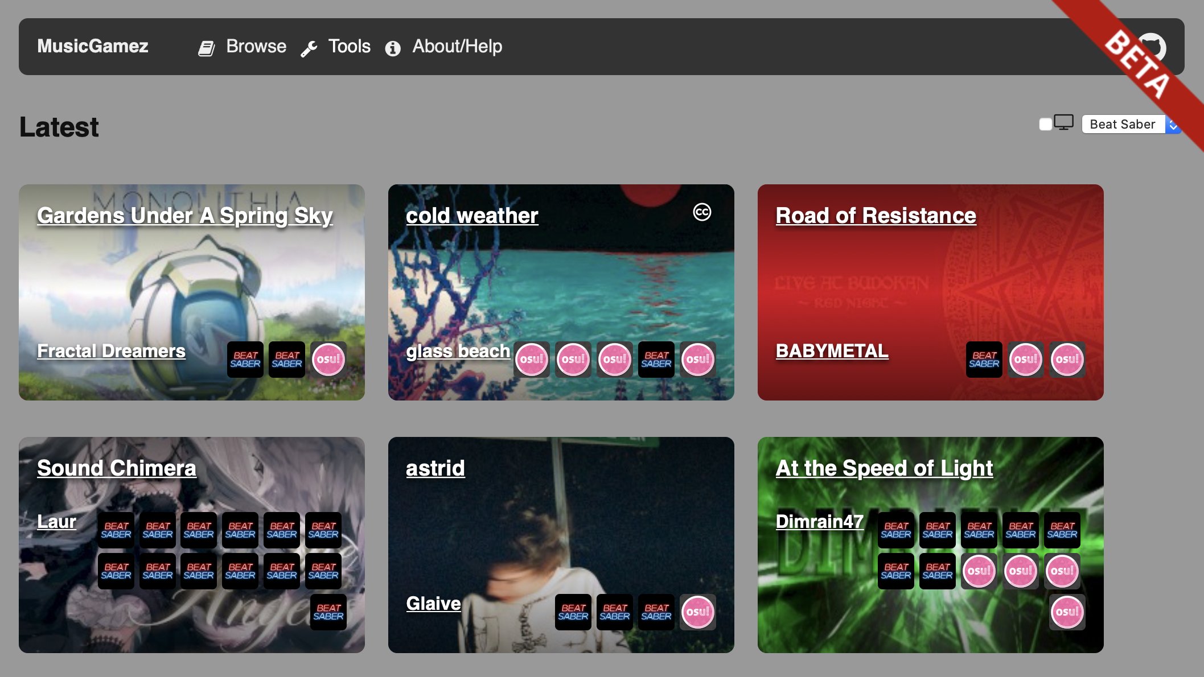Click first Beat Saber icon on astrid card
The width and height of the screenshot is (1204, 677).
573,612
